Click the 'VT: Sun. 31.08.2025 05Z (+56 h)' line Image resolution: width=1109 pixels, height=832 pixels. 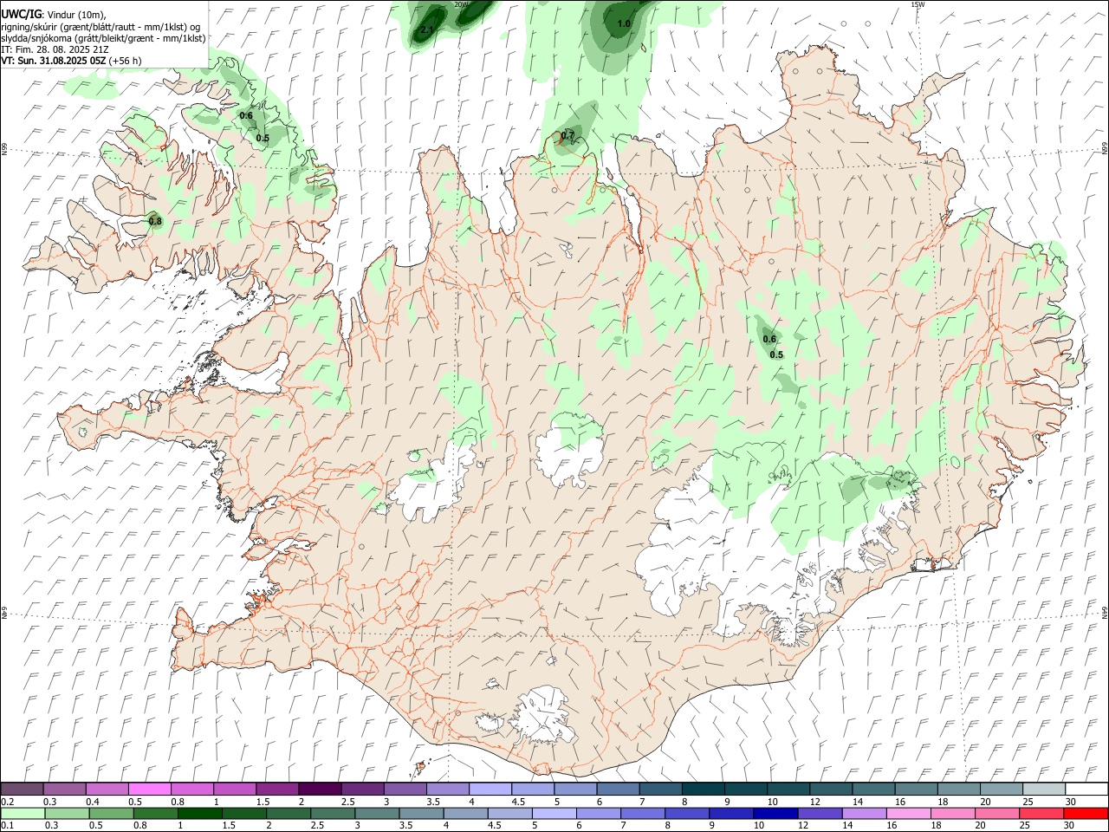[71, 61]
